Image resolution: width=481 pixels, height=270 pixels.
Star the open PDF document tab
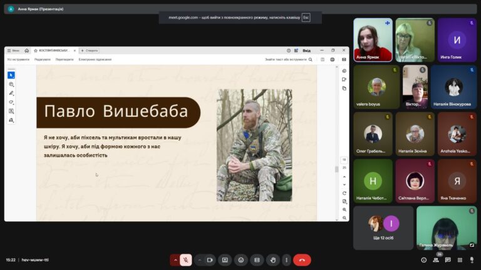pyautogui.click(x=36, y=51)
